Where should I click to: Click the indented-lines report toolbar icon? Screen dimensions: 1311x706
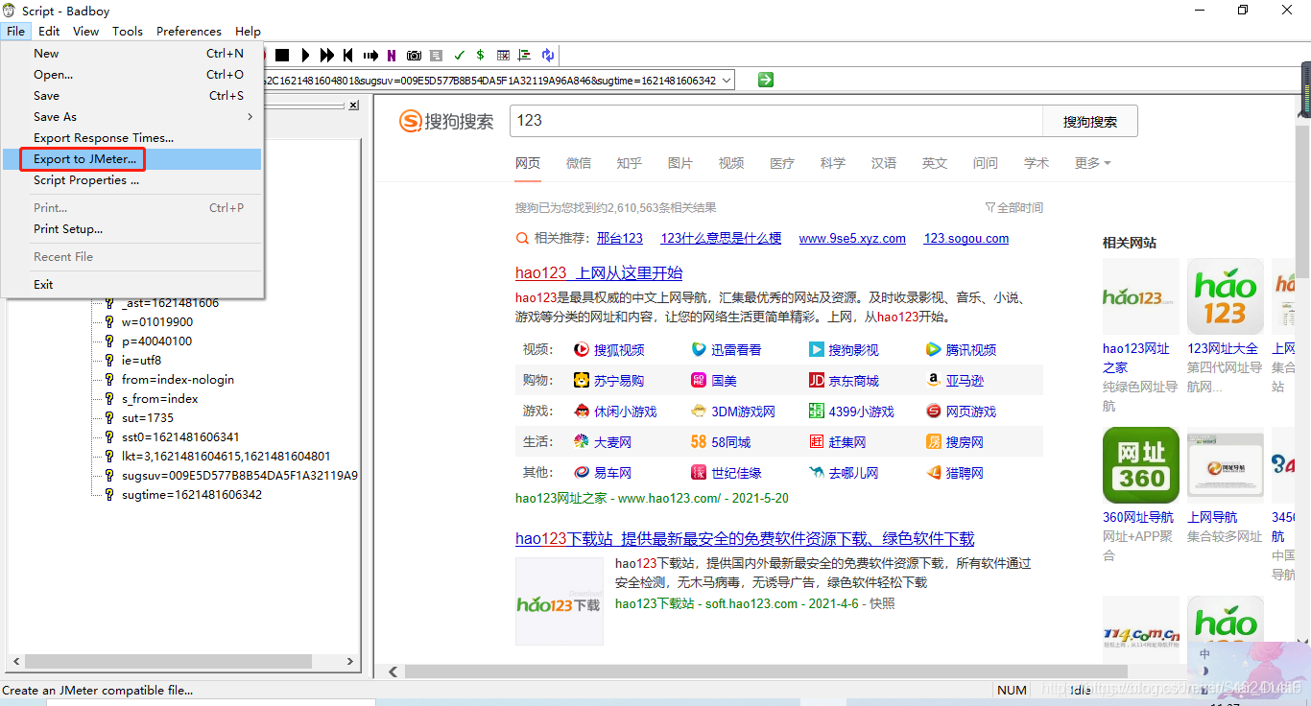click(x=524, y=56)
